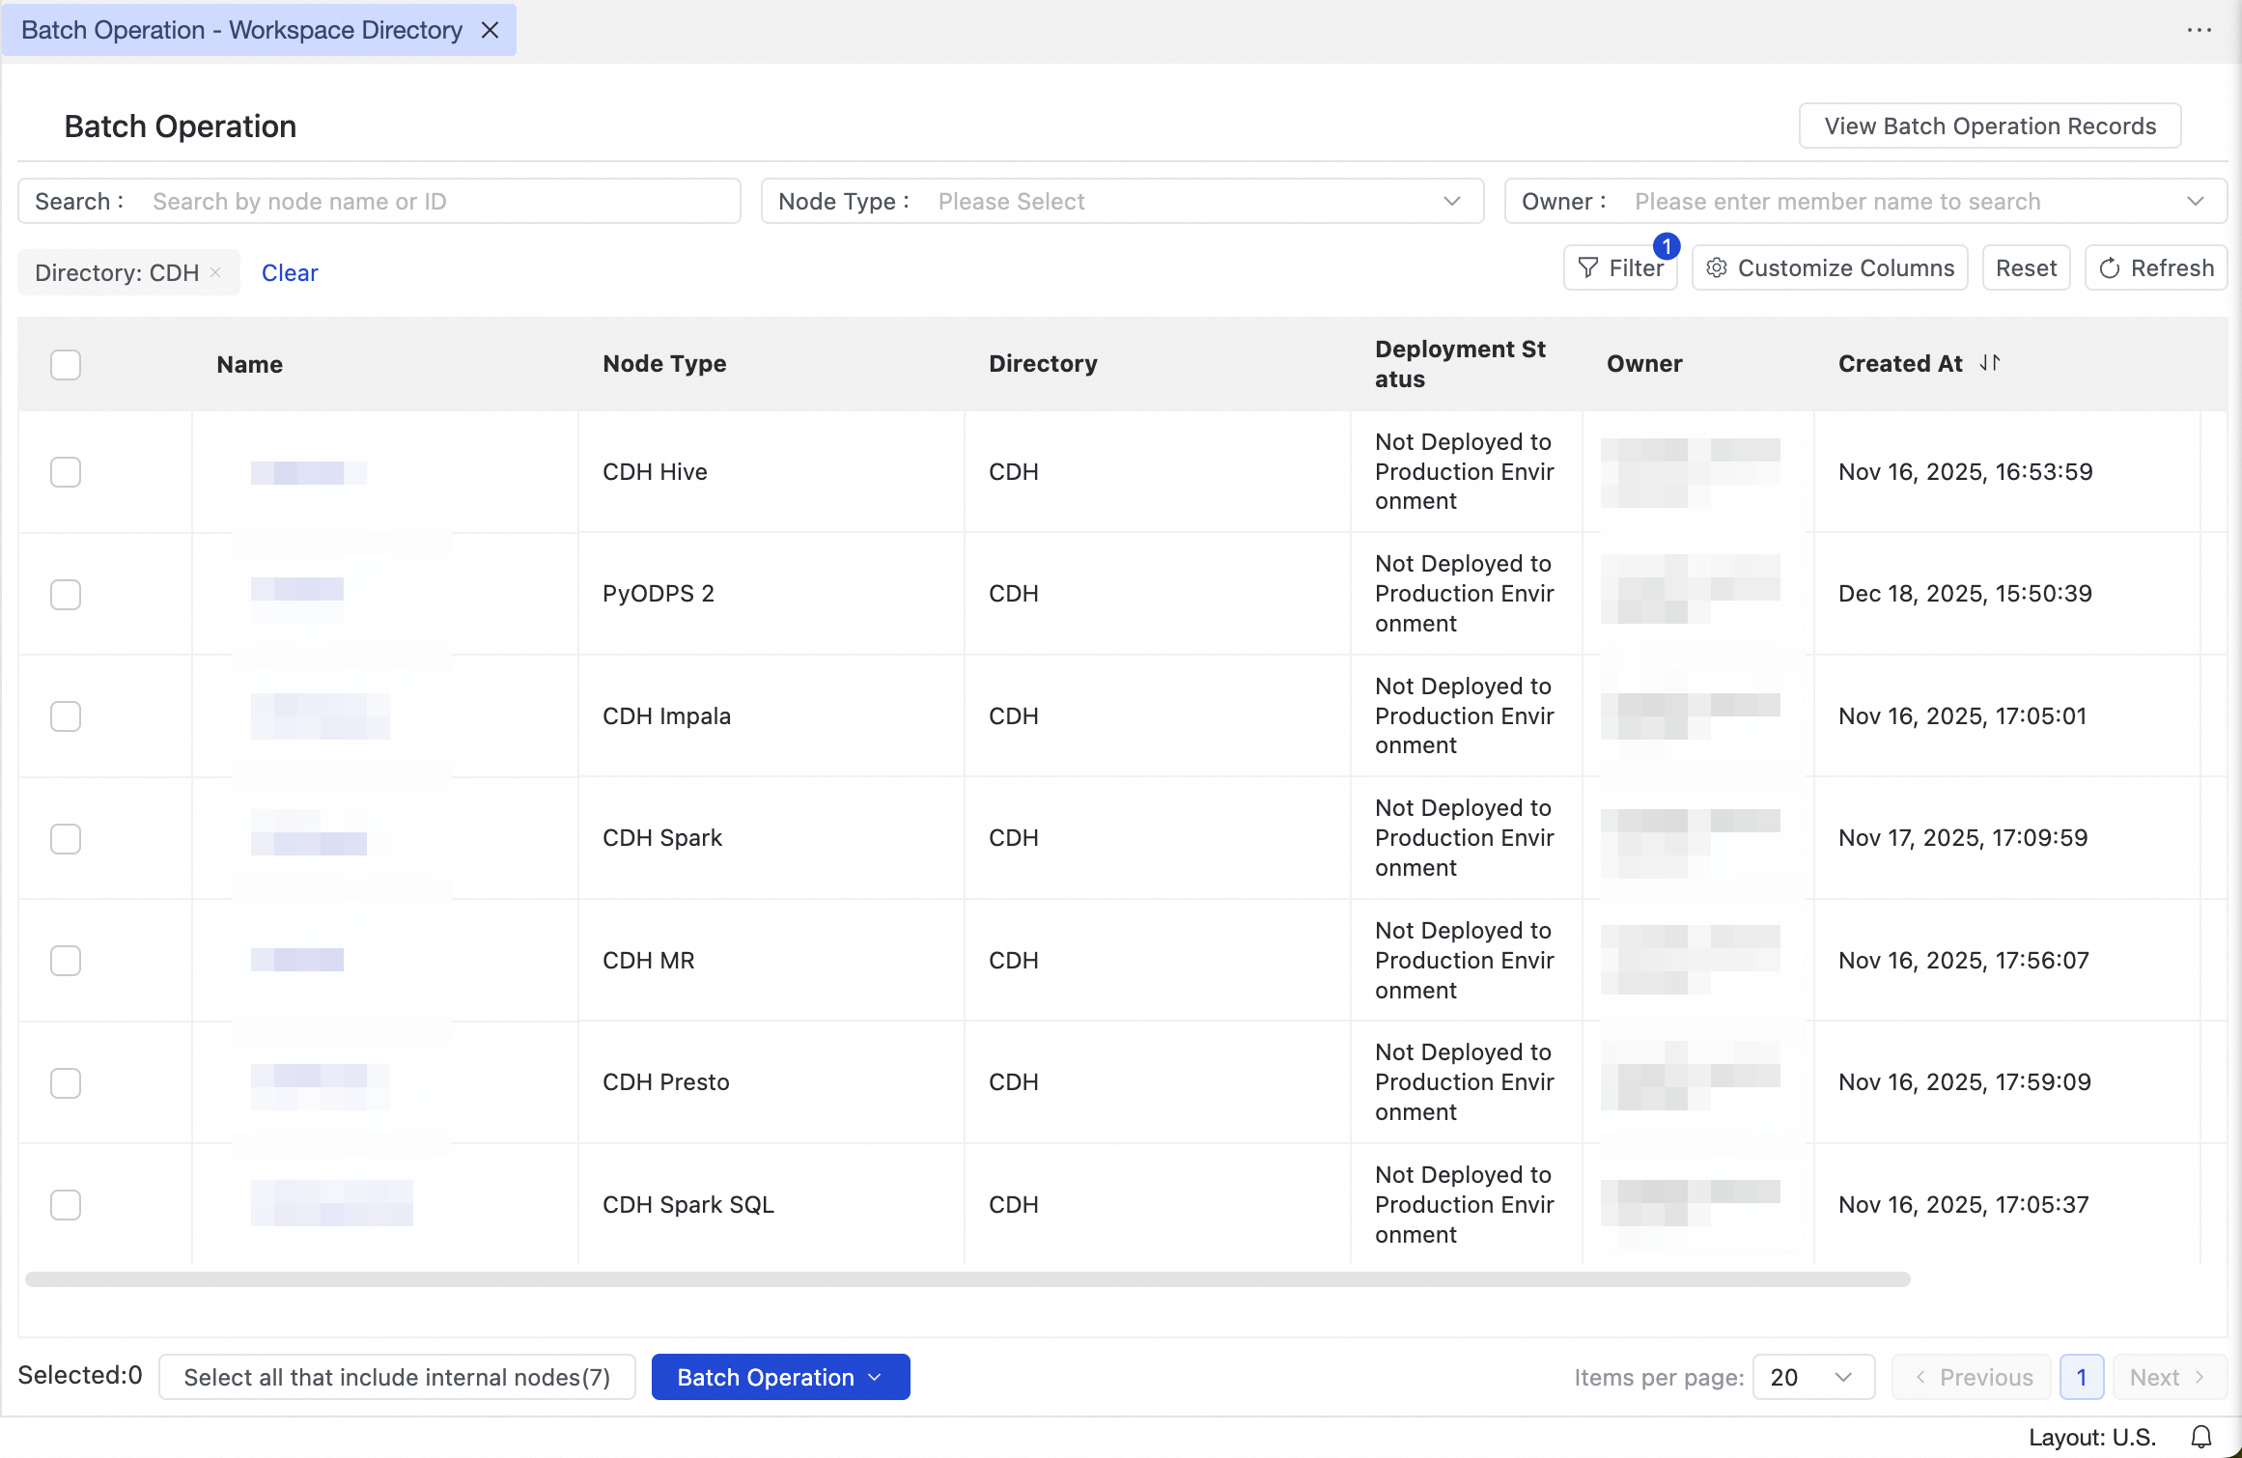Expand the Node Type dropdown
Image resolution: width=2242 pixels, height=1458 pixels.
click(x=1122, y=201)
